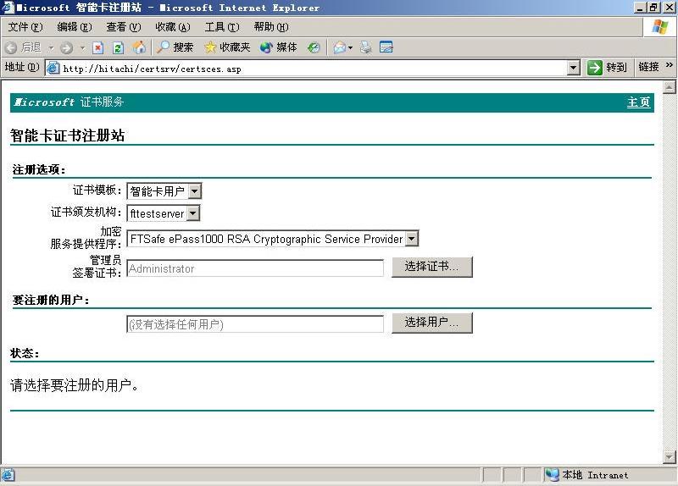Viewport: 678px width, 486px height.
Task: Open the Search (搜索) toolbar button
Action: (x=175, y=47)
